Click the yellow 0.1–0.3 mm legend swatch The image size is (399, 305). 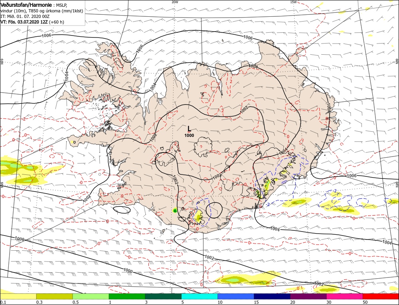tap(18, 296)
